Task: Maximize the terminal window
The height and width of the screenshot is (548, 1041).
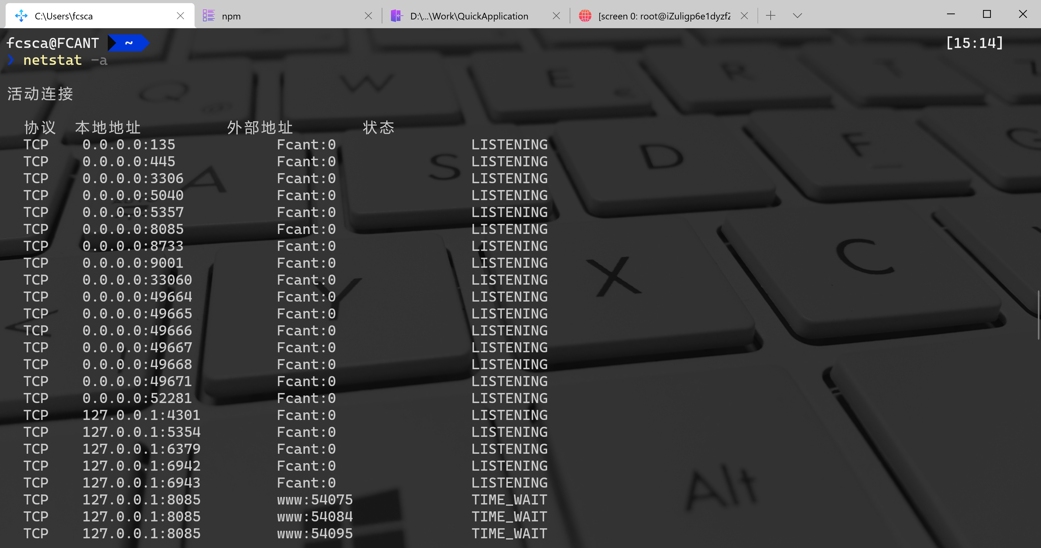Action: tap(987, 14)
